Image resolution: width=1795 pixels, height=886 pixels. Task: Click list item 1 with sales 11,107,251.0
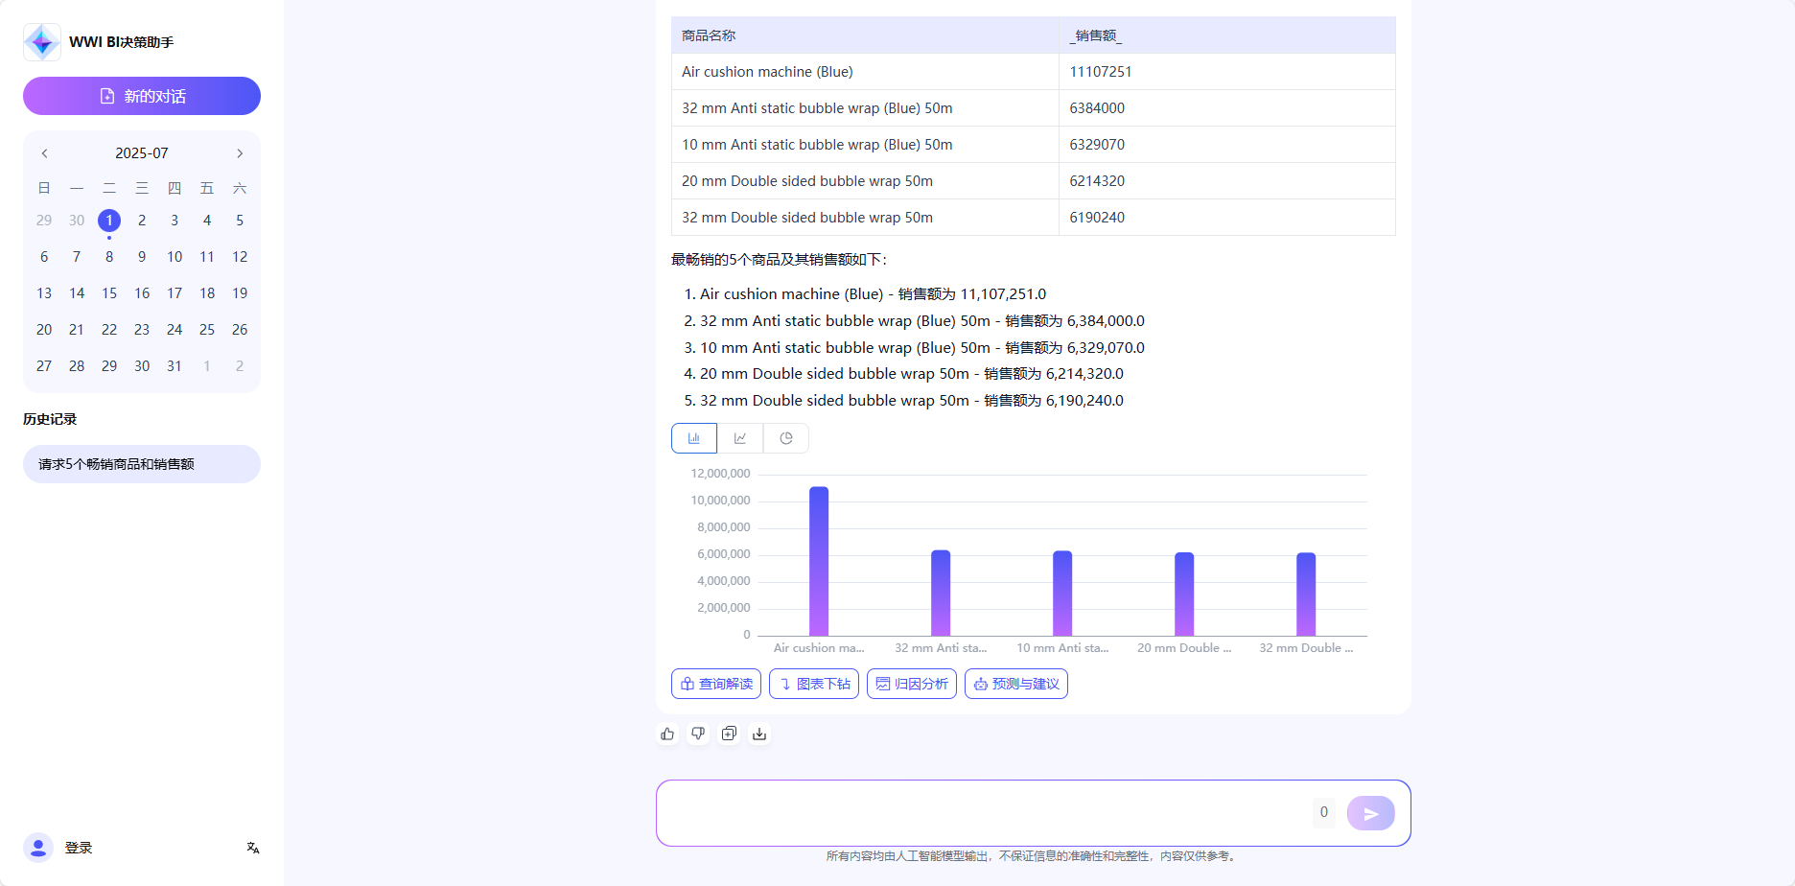click(x=873, y=294)
